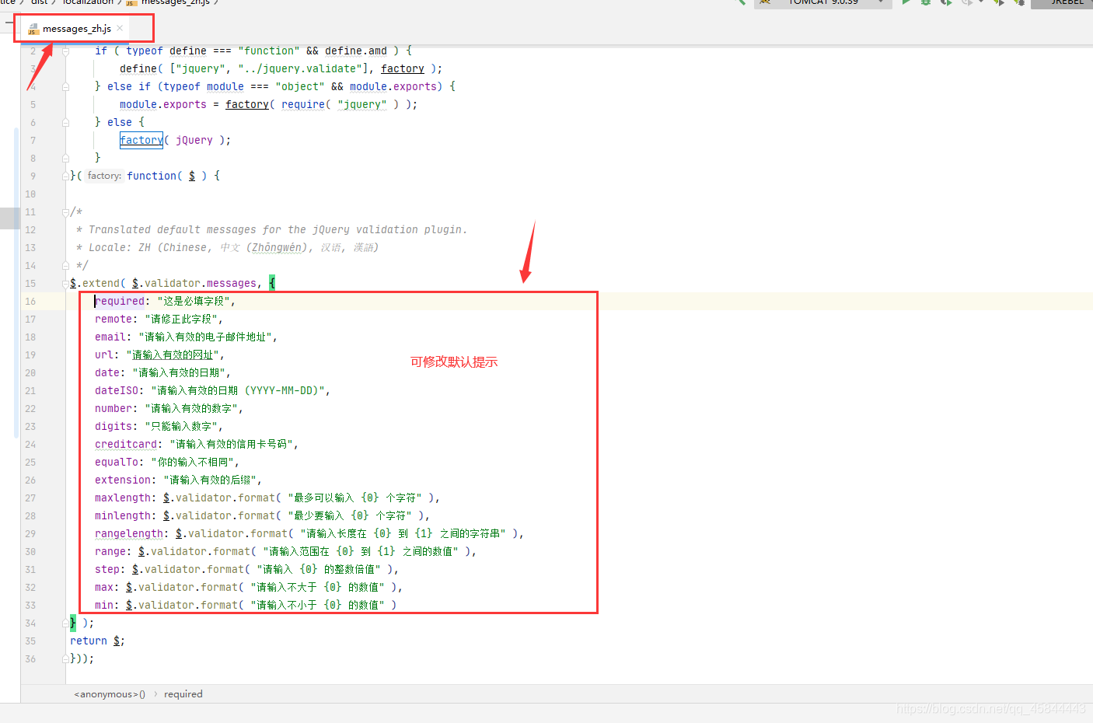This screenshot has width=1093, height=723.
Task: Click the '(YYYY-MM-DD)' text in dateISO message
Action: click(283, 391)
